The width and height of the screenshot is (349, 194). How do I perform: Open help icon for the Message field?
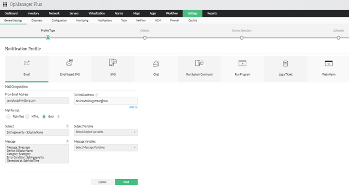tap(67, 141)
